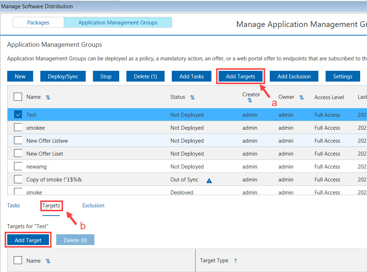
Task: Switch to the Packages tab
Action: point(38,22)
